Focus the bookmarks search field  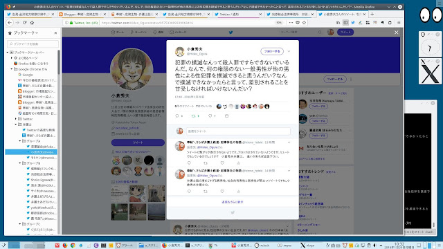(33, 44)
